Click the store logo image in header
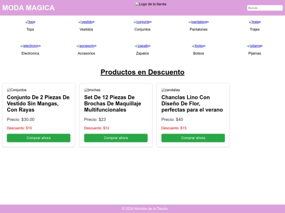The image size is (285, 213). [x=150, y=4]
